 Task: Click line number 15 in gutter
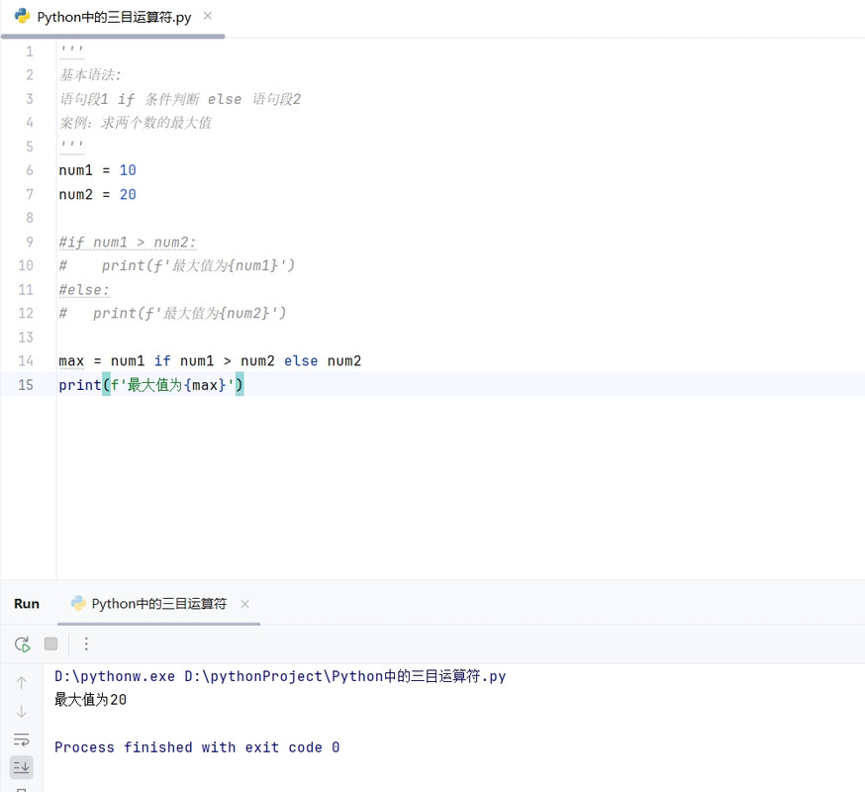click(x=26, y=385)
